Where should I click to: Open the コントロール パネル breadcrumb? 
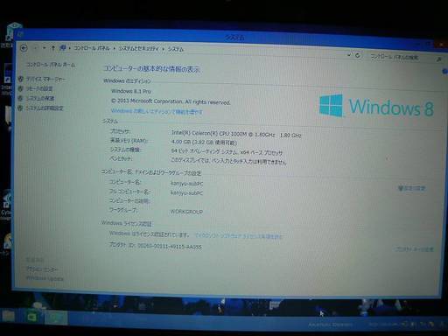(x=92, y=48)
